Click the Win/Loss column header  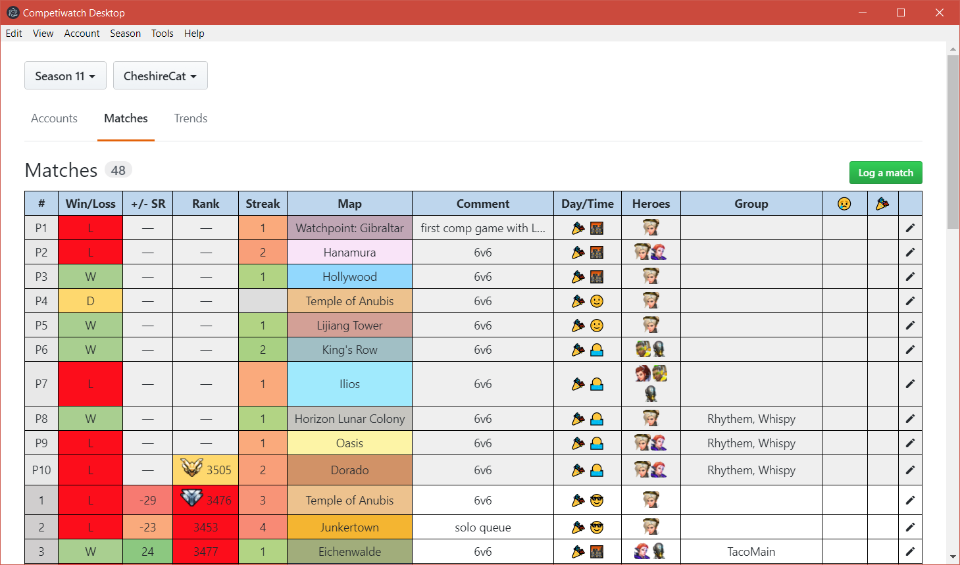[90, 204]
